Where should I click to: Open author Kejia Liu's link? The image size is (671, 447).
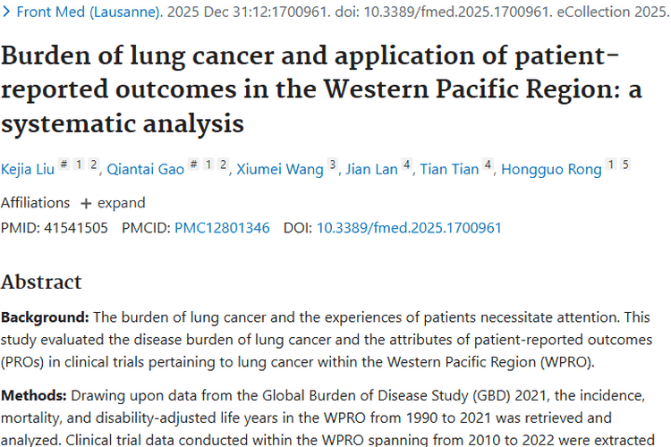pyautogui.click(x=28, y=170)
